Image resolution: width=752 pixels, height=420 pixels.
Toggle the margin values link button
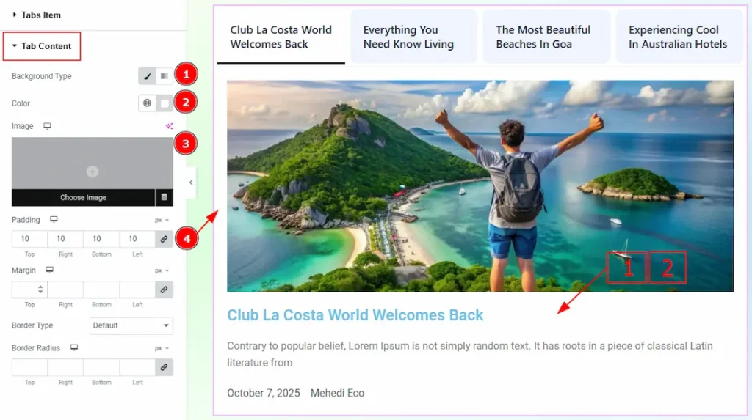pyautogui.click(x=164, y=290)
